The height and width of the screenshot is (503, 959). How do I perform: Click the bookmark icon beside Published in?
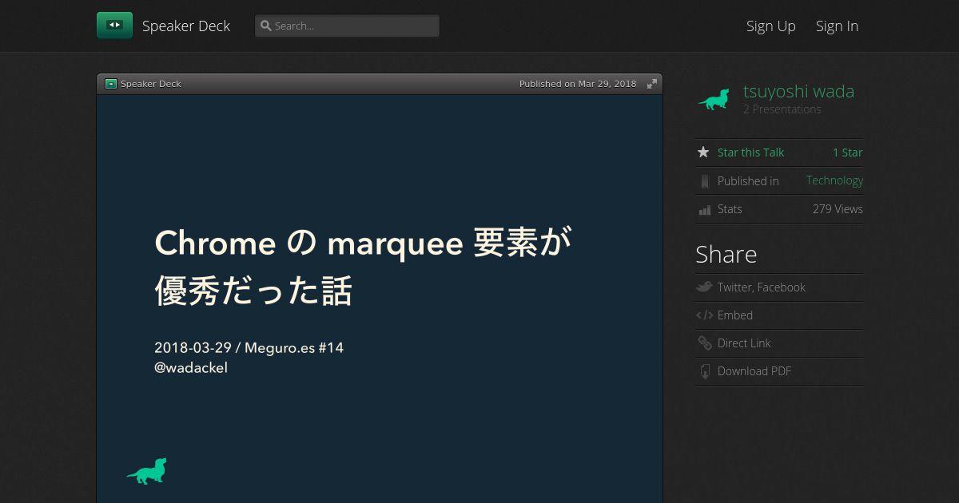(x=704, y=181)
